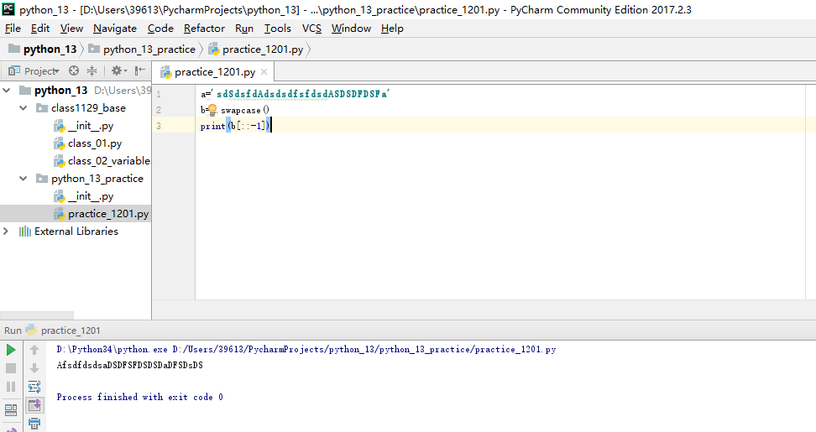Open the VCS menu
Viewport: 816px width, 432px height.
pyautogui.click(x=311, y=29)
